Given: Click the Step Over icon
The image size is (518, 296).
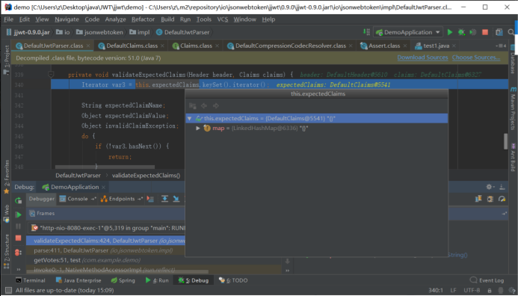Looking at the screenshot, I should [x=164, y=199].
